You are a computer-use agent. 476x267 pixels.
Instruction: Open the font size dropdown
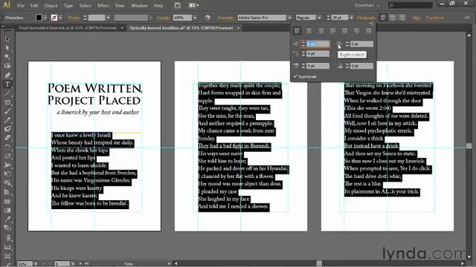point(351,18)
